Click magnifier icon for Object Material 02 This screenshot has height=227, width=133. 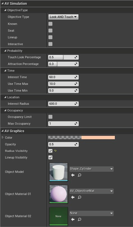79,220
